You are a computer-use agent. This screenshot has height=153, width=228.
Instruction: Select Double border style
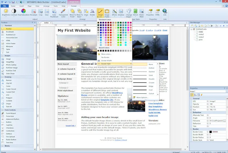(x=145, y=79)
